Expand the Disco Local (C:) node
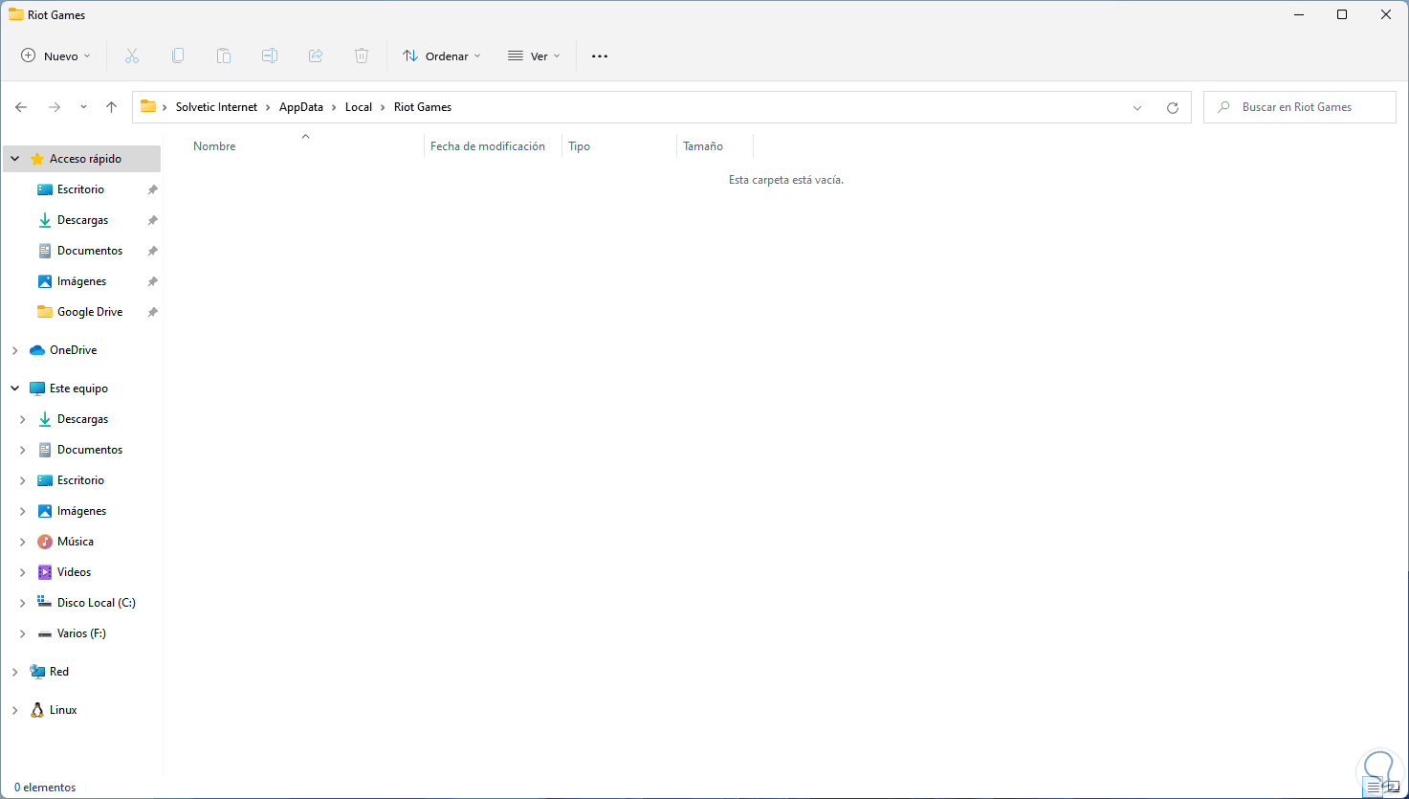 click(x=23, y=603)
